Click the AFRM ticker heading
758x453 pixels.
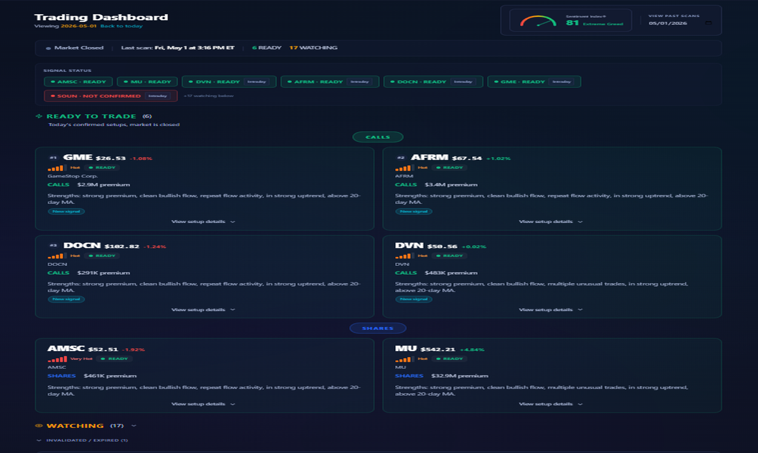(x=429, y=157)
